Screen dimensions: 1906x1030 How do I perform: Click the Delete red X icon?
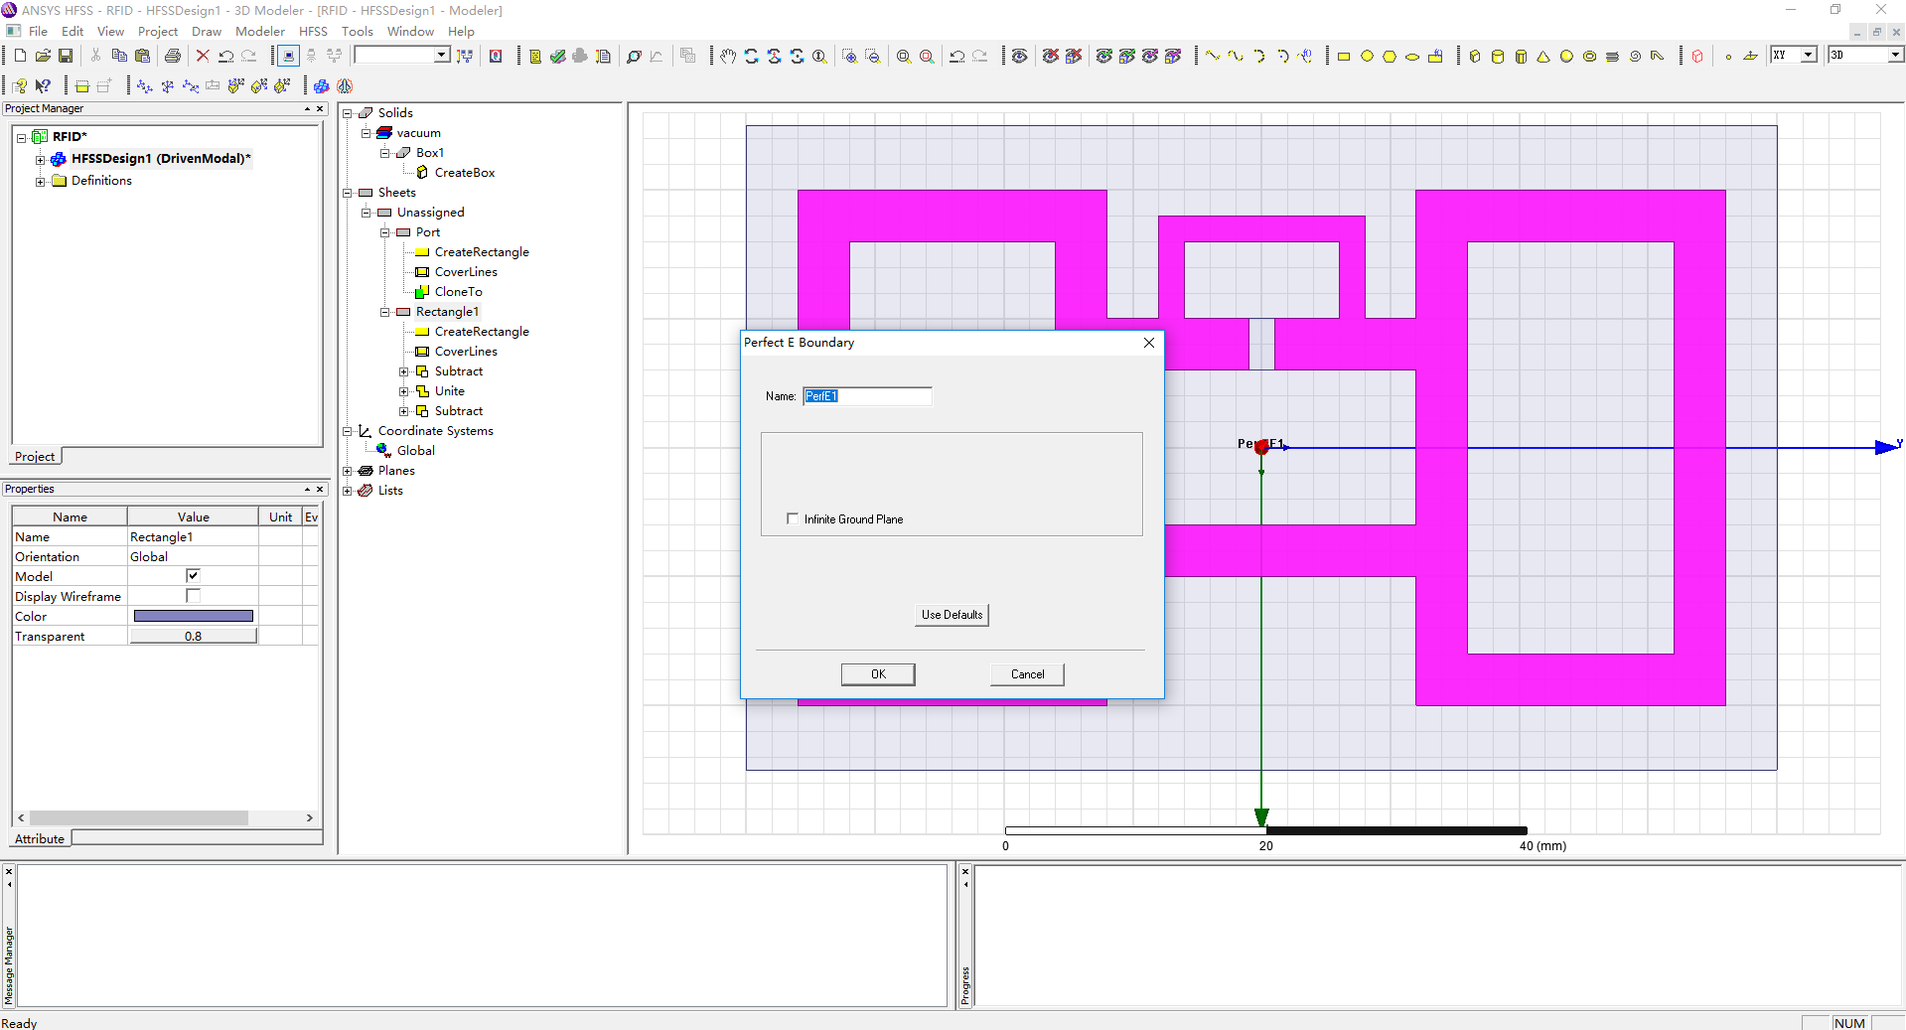203,56
